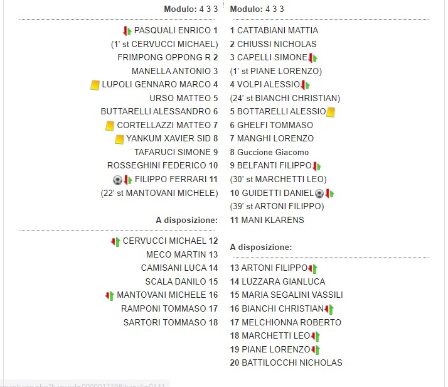Viewport: 448px width, 387px height.
Task: Click substitution arrows next to Capelli Simone
Action: coord(312,58)
